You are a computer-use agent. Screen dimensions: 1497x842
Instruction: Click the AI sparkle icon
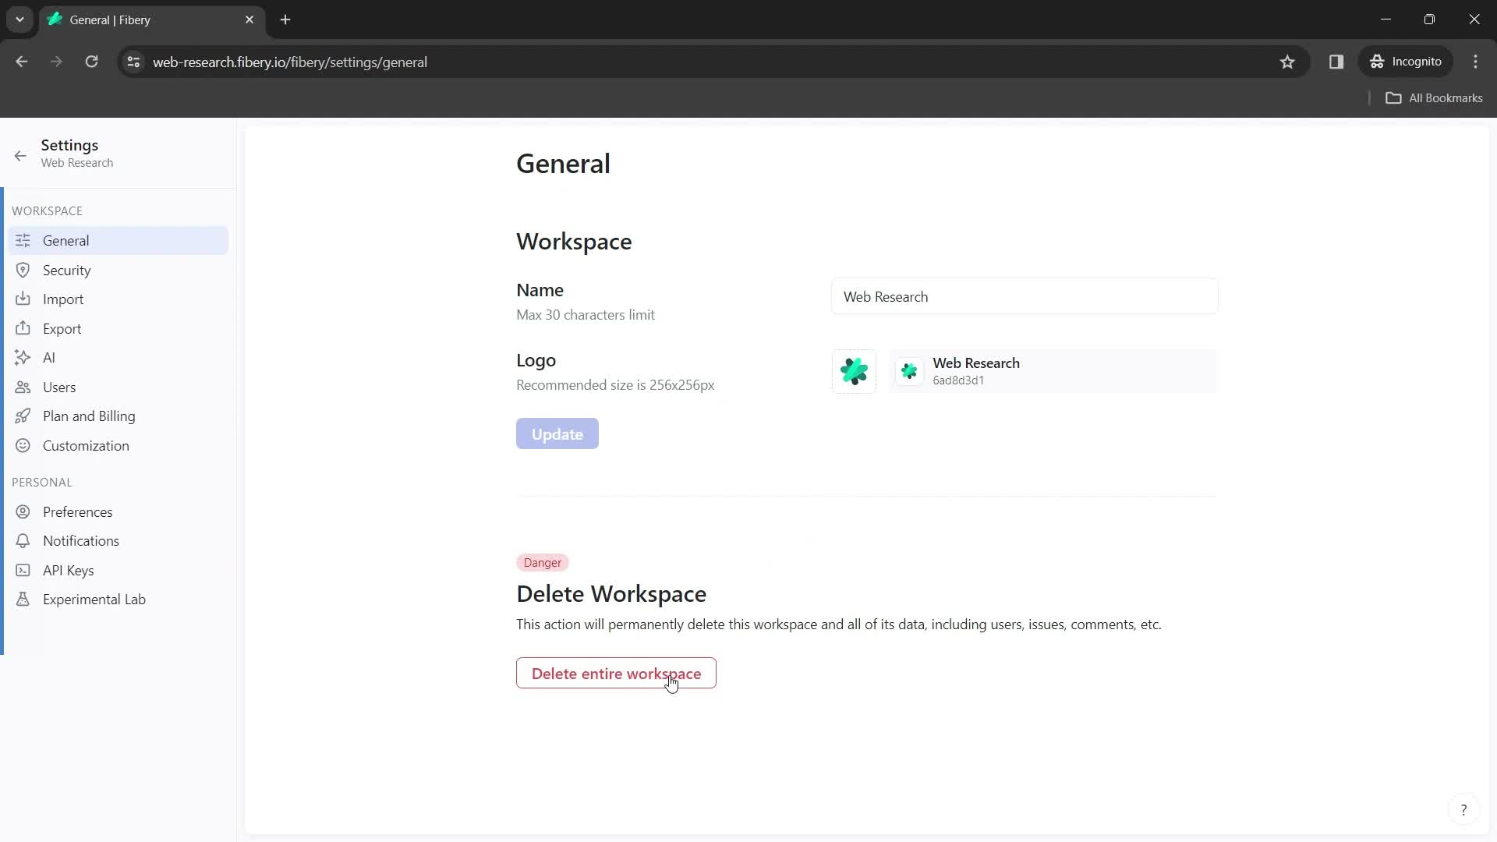tap(23, 357)
